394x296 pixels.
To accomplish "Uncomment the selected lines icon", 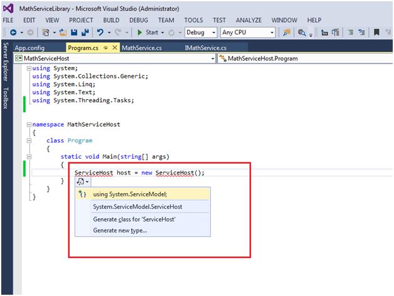I will pos(361,33).
